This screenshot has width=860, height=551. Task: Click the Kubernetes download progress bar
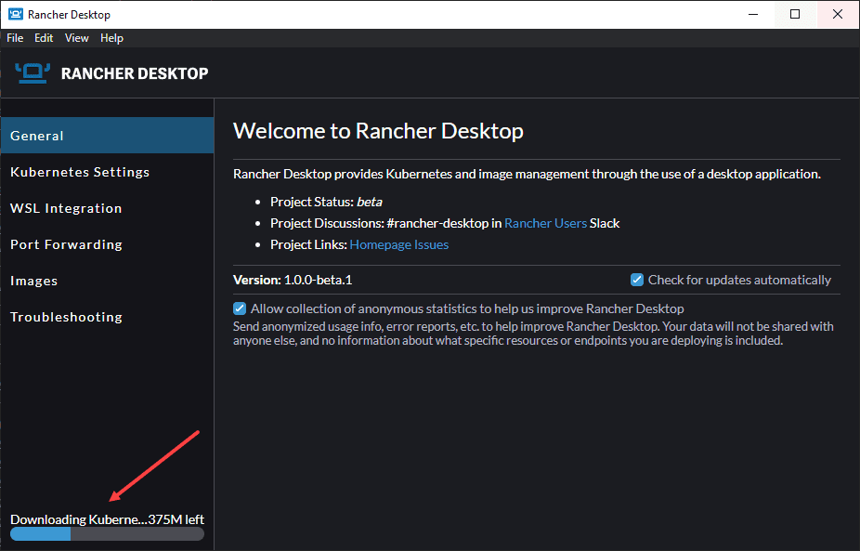[107, 534]
